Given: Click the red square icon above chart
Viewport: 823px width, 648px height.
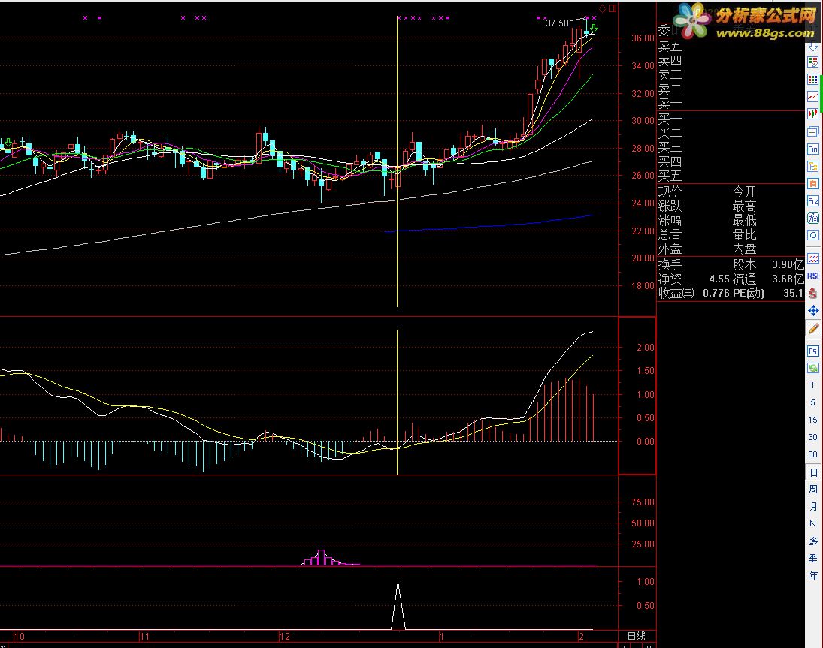Looking at the screenshot, I should 613,8.
